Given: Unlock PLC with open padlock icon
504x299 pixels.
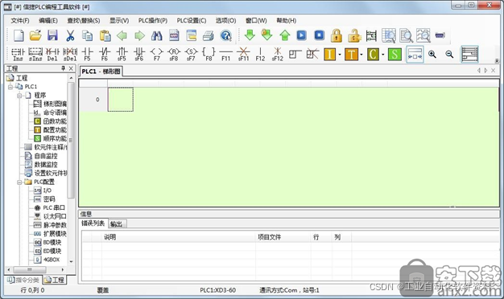Looking at the screenshot, I should pyautogui.click(x=354, y=35).
